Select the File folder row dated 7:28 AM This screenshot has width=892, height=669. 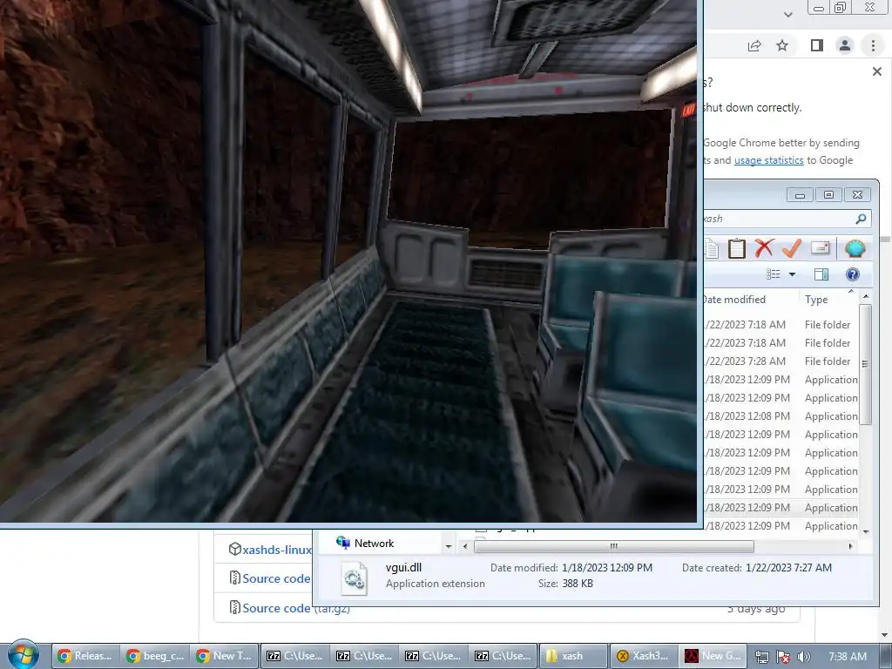[x=780, y=362]
